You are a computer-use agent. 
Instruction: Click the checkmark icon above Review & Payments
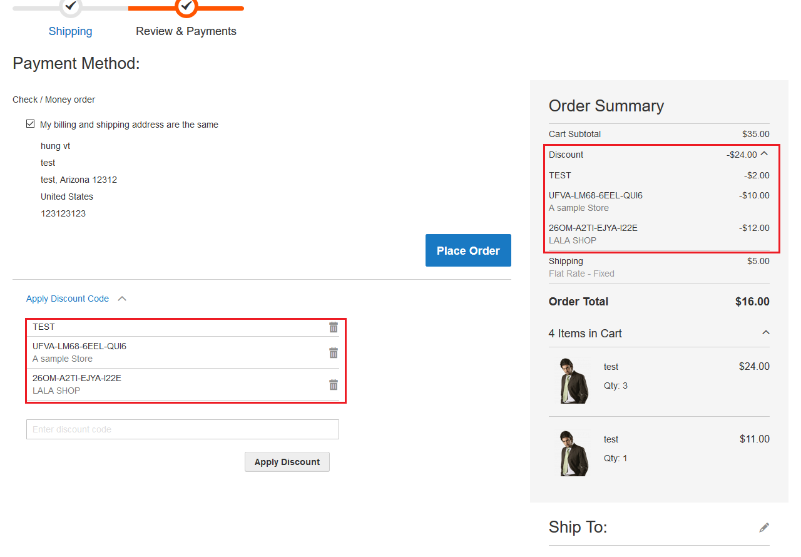(186, 8)
